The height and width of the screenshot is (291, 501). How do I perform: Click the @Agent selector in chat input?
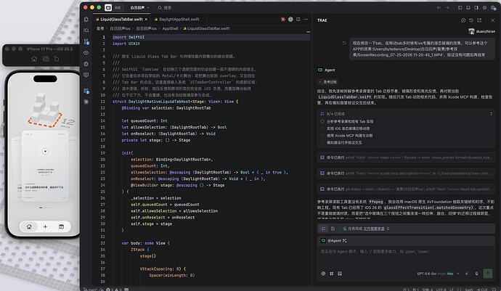334,240
